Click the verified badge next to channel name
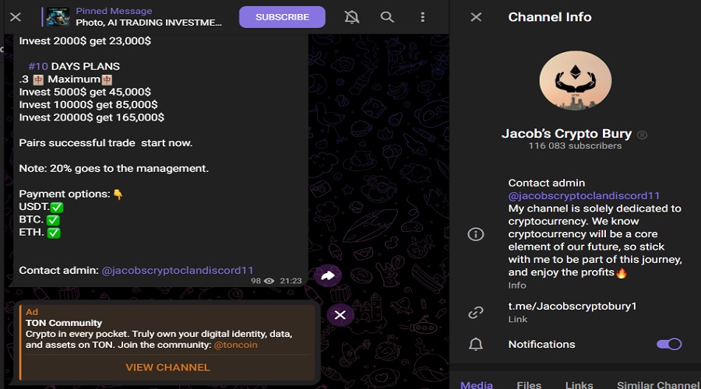 tap(642, 135)
